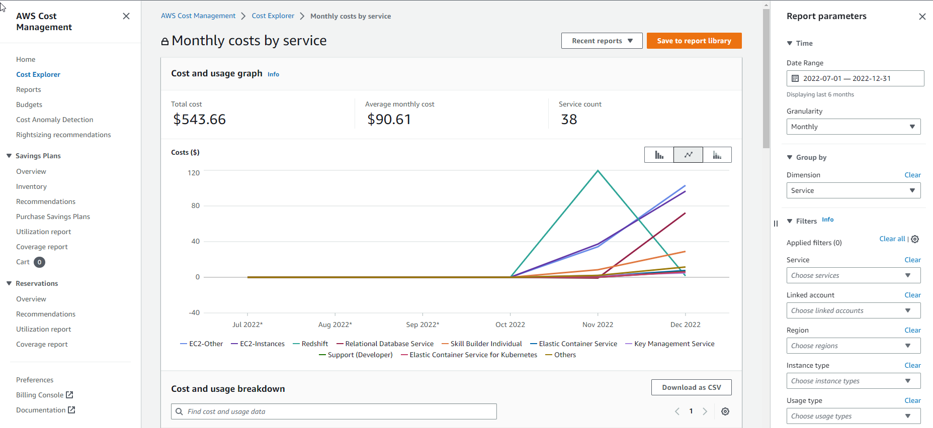Toggle EC2-Instances legend series
Image resolution: width=933 pixels, height=428 pixels.
(258, 344)
